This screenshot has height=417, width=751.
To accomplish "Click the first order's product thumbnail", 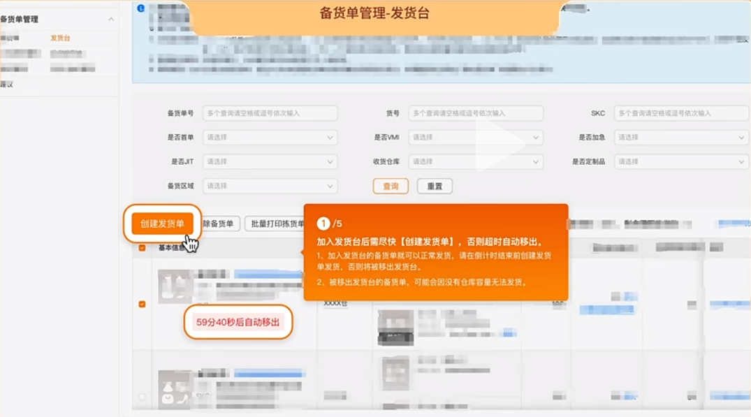I will tap(176, 286).
